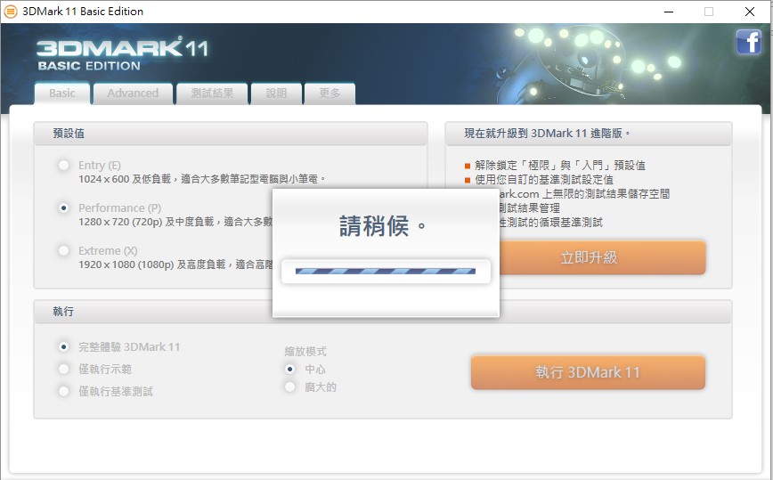Viewport: 773px width, 480px height.
Task: Switch to the Basic tab
Action: coord(62,94)
